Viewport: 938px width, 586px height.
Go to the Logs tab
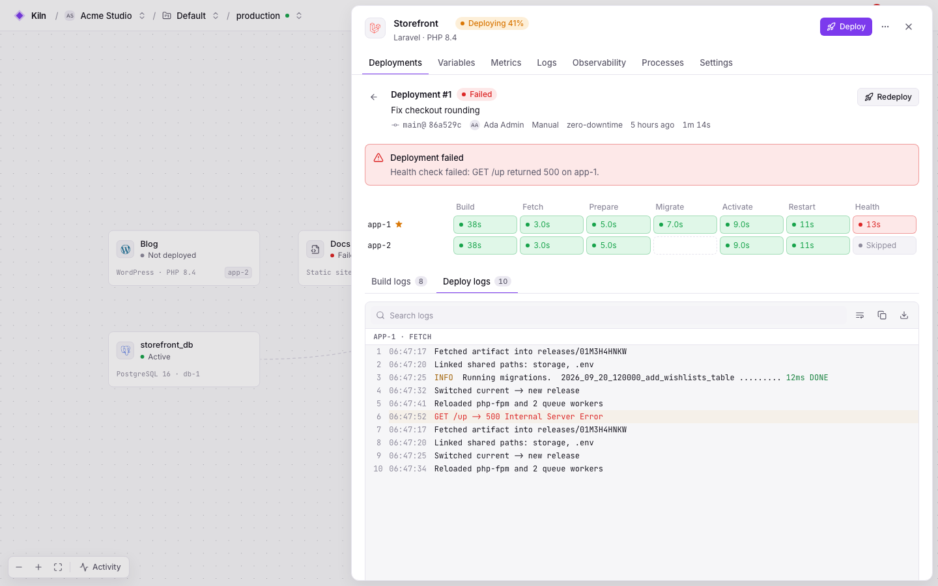click(x=547, y=63)
